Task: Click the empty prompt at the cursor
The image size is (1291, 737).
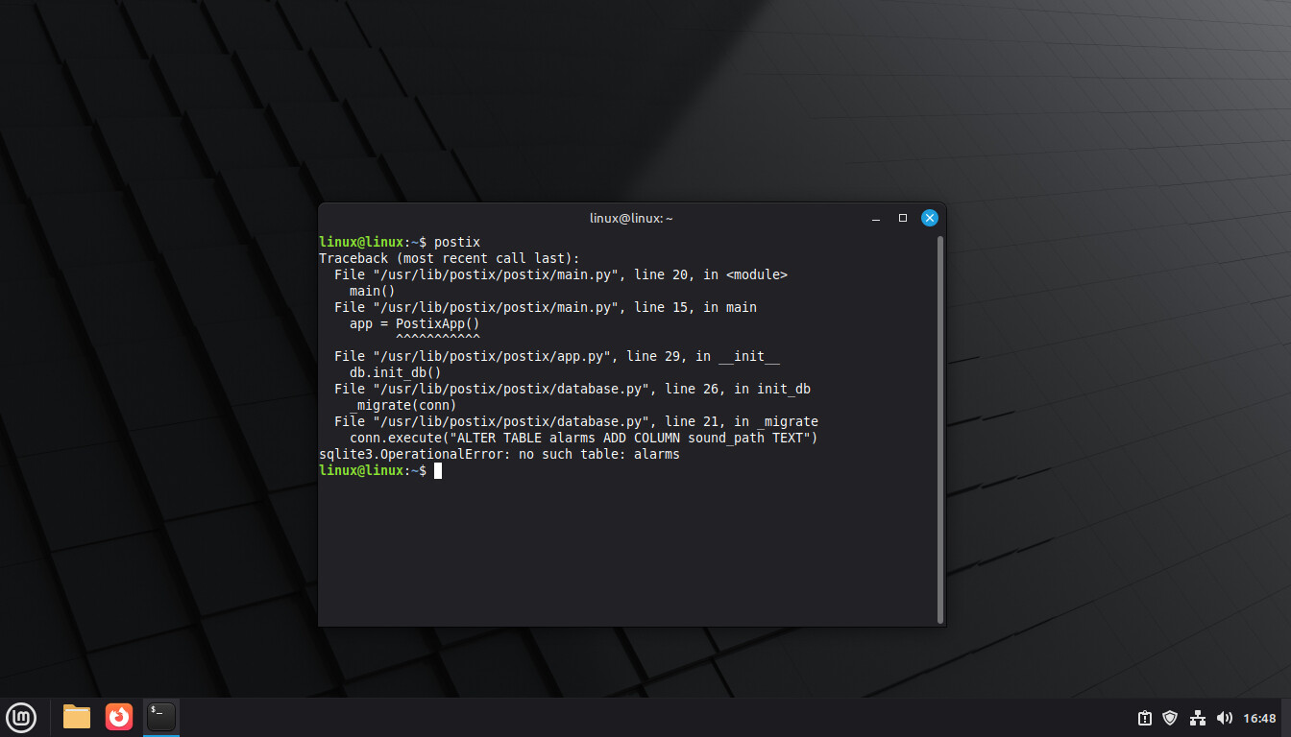Action: click(437, 470)
